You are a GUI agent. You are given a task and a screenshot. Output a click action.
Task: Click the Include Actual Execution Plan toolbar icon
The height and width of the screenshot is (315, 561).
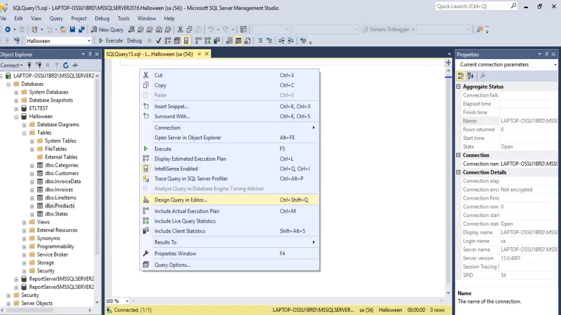(198, 40)
